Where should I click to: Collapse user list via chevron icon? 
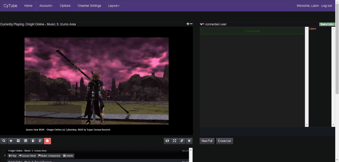[x=201, y=24]
